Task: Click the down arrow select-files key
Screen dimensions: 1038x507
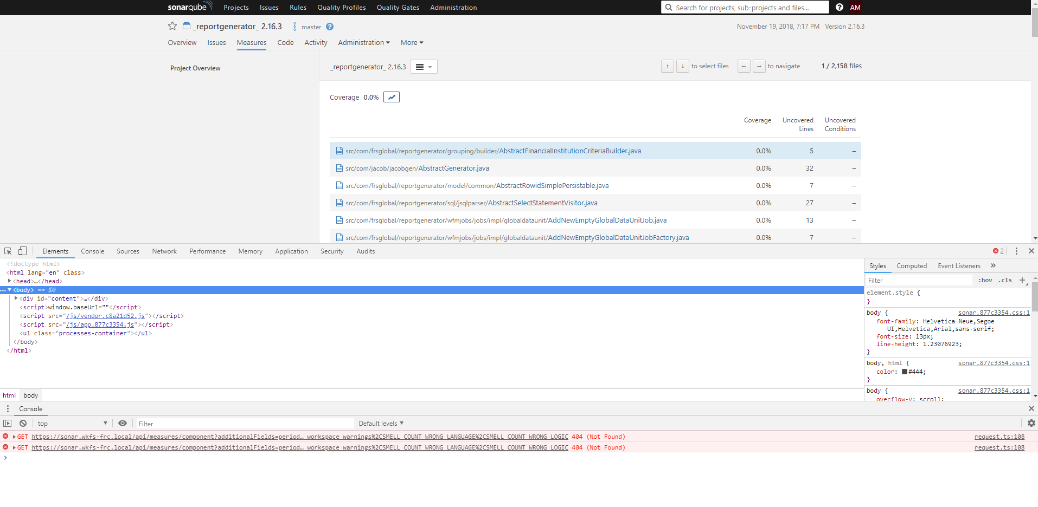Action: pyautogui.click(x=683, y=66)
